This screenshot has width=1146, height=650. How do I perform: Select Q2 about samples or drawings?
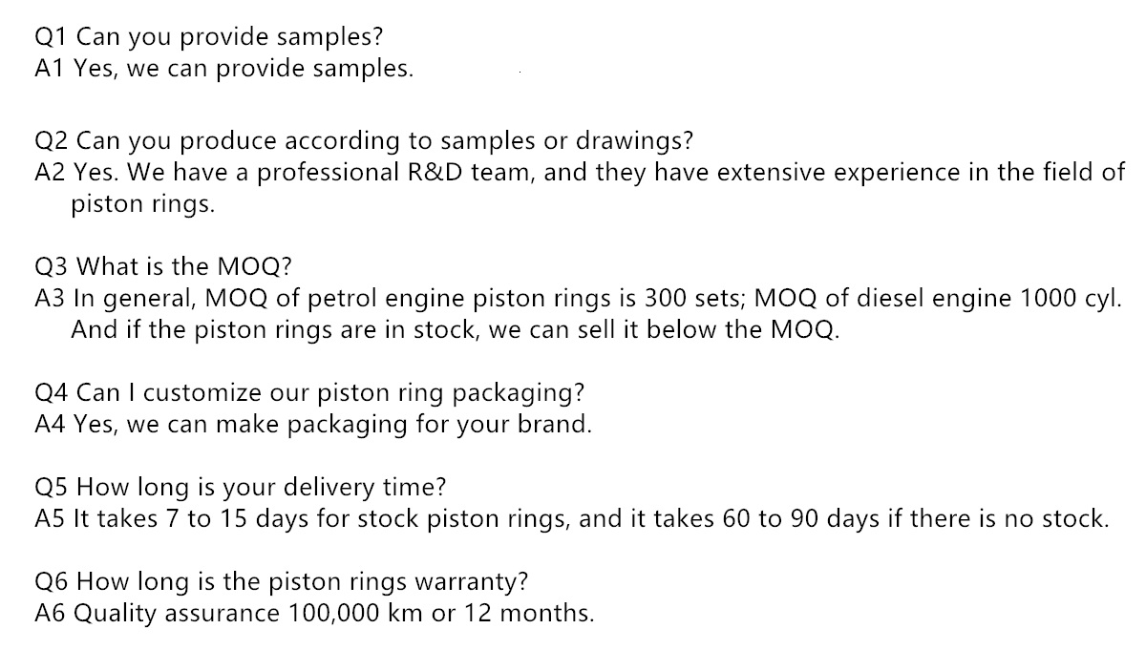click(364, 141)
